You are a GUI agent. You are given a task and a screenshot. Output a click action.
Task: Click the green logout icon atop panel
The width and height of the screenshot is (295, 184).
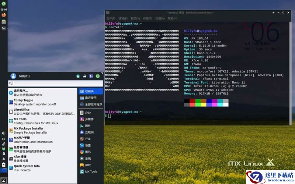pyautogui.click(x=4, y=4)
